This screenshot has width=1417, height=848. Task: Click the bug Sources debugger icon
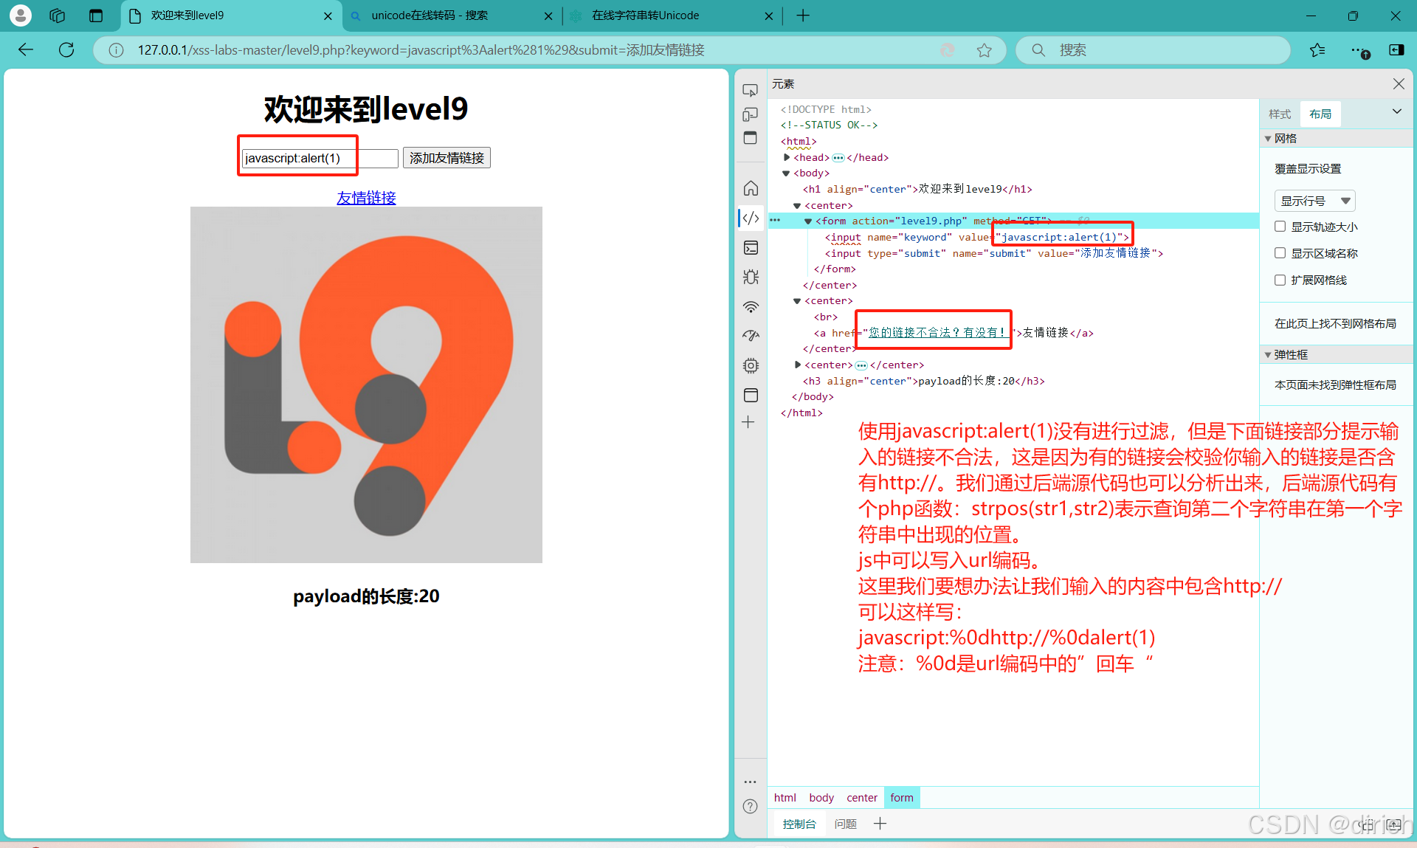pyautogui.click(x=751, y=278)
